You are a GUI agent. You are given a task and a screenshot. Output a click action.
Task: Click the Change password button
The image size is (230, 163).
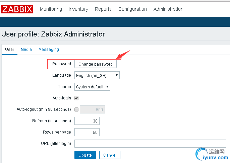(96, 64)
